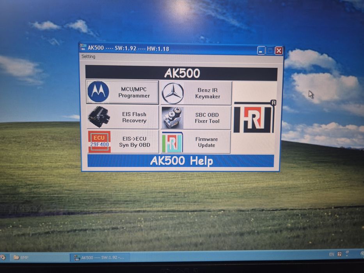This screenshot has height=273, width=364.
Task: Open EIS Flash Recovery label
Action: [134, 117]
